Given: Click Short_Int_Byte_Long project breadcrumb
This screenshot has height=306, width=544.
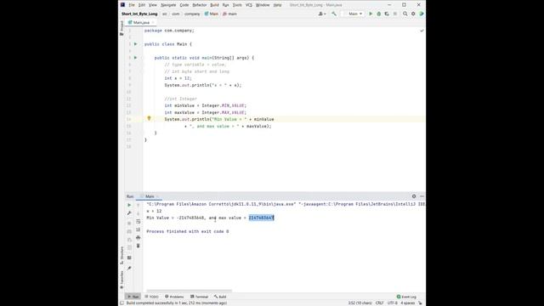Looking at the screenshot, I should 139,14.
